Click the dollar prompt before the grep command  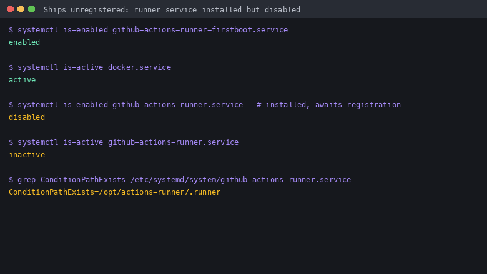11,180
